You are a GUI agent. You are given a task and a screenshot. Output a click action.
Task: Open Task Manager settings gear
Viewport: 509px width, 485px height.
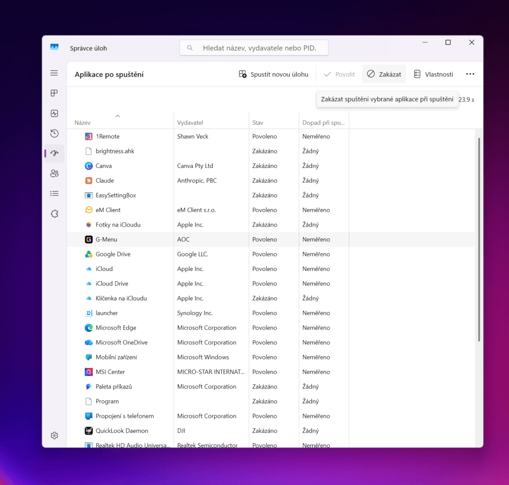(54, 435)
